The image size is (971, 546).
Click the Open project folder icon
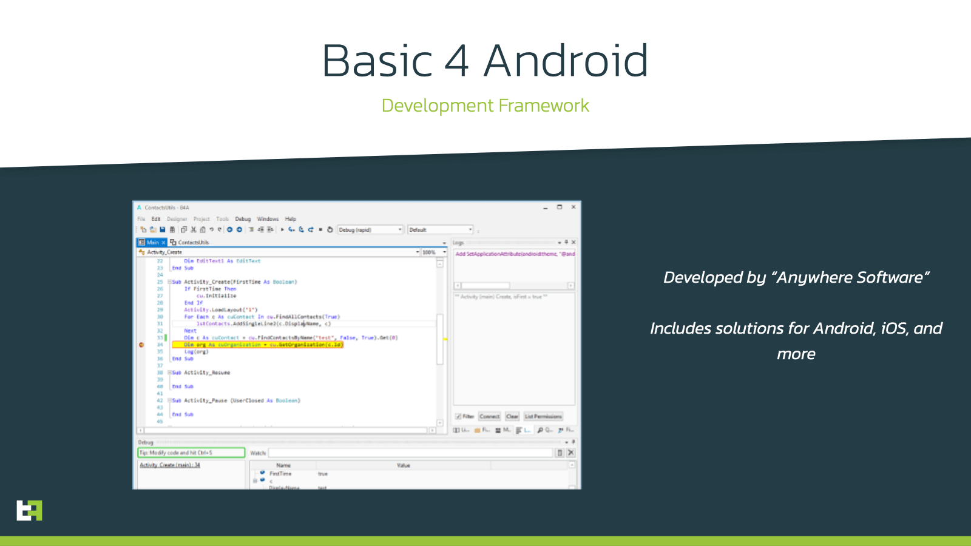click(153, 229)
